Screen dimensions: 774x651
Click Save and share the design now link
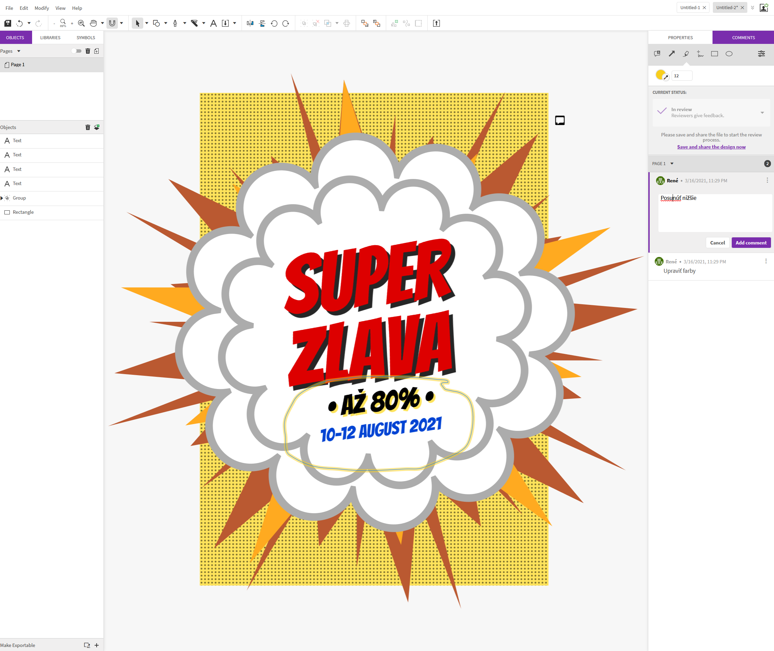tap(711, 147)
